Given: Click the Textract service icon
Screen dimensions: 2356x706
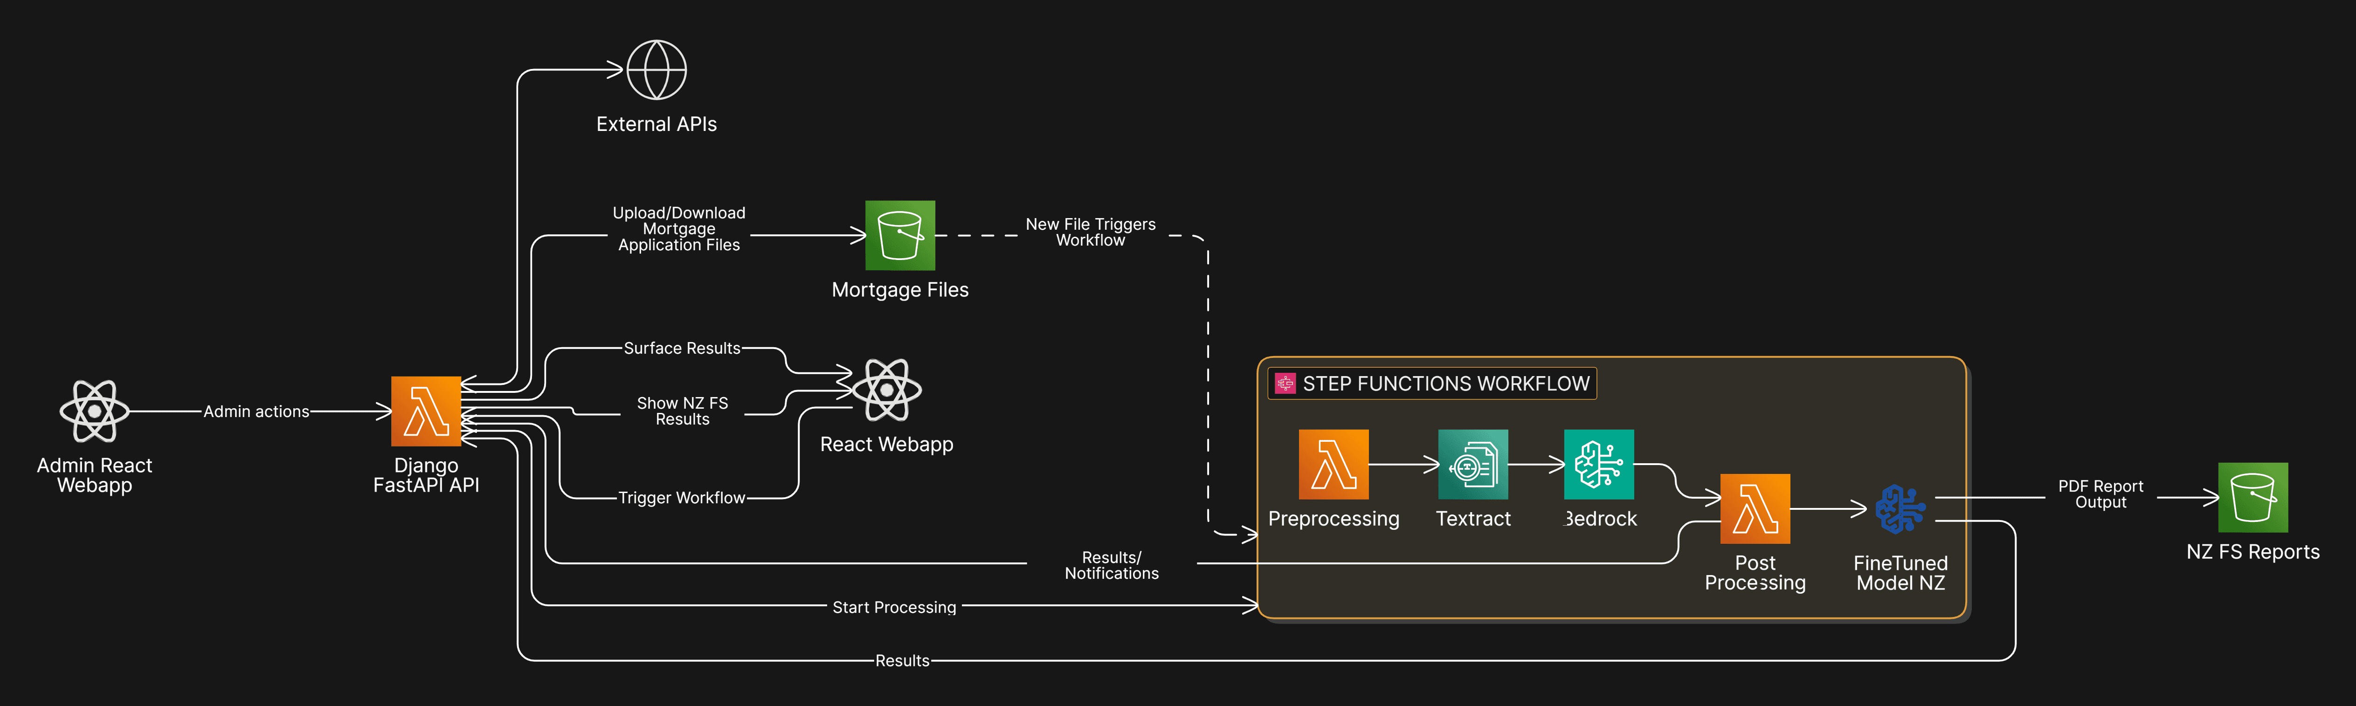Looking at the screenshot, I should coord(1472,464).
